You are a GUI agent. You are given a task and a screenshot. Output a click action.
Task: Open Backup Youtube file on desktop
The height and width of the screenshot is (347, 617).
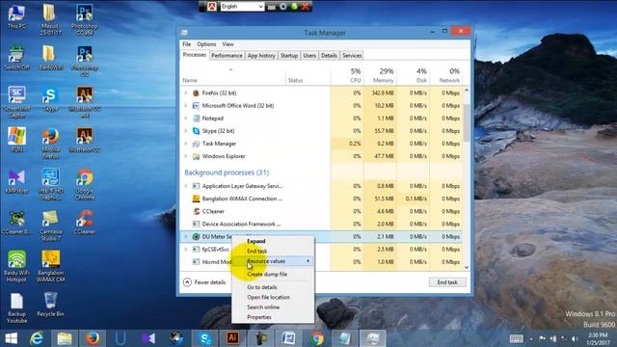16,308
